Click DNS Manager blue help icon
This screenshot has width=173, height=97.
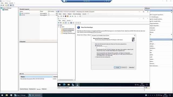tap(71, 23)
